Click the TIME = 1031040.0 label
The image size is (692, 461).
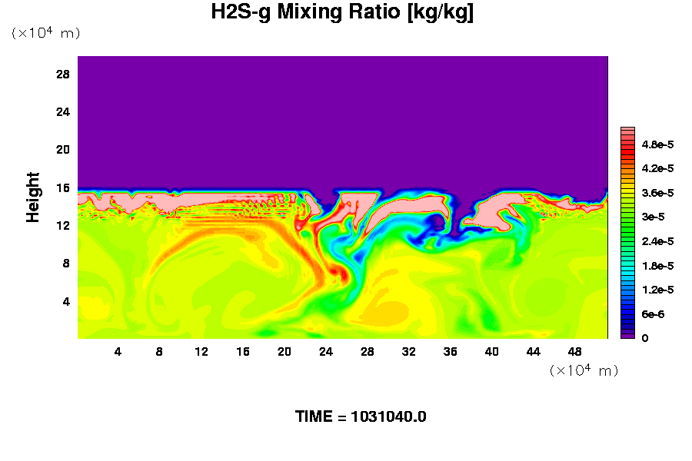coord(361,417)
